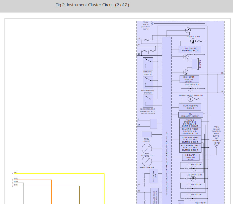Click the HIGH BEAM IND label
The width and height of the screenshot is (233, 204).
(x=192, y=84)
